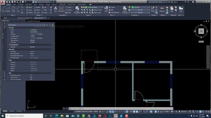Screen dimensions: 211x118
Task: Activate the Scale command
Action: (37, 12)
